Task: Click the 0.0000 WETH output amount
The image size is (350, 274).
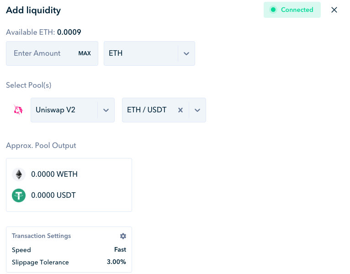Action: [x=54, y=174]
